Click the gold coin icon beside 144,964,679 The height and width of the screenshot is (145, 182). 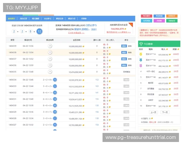[125, 29]
